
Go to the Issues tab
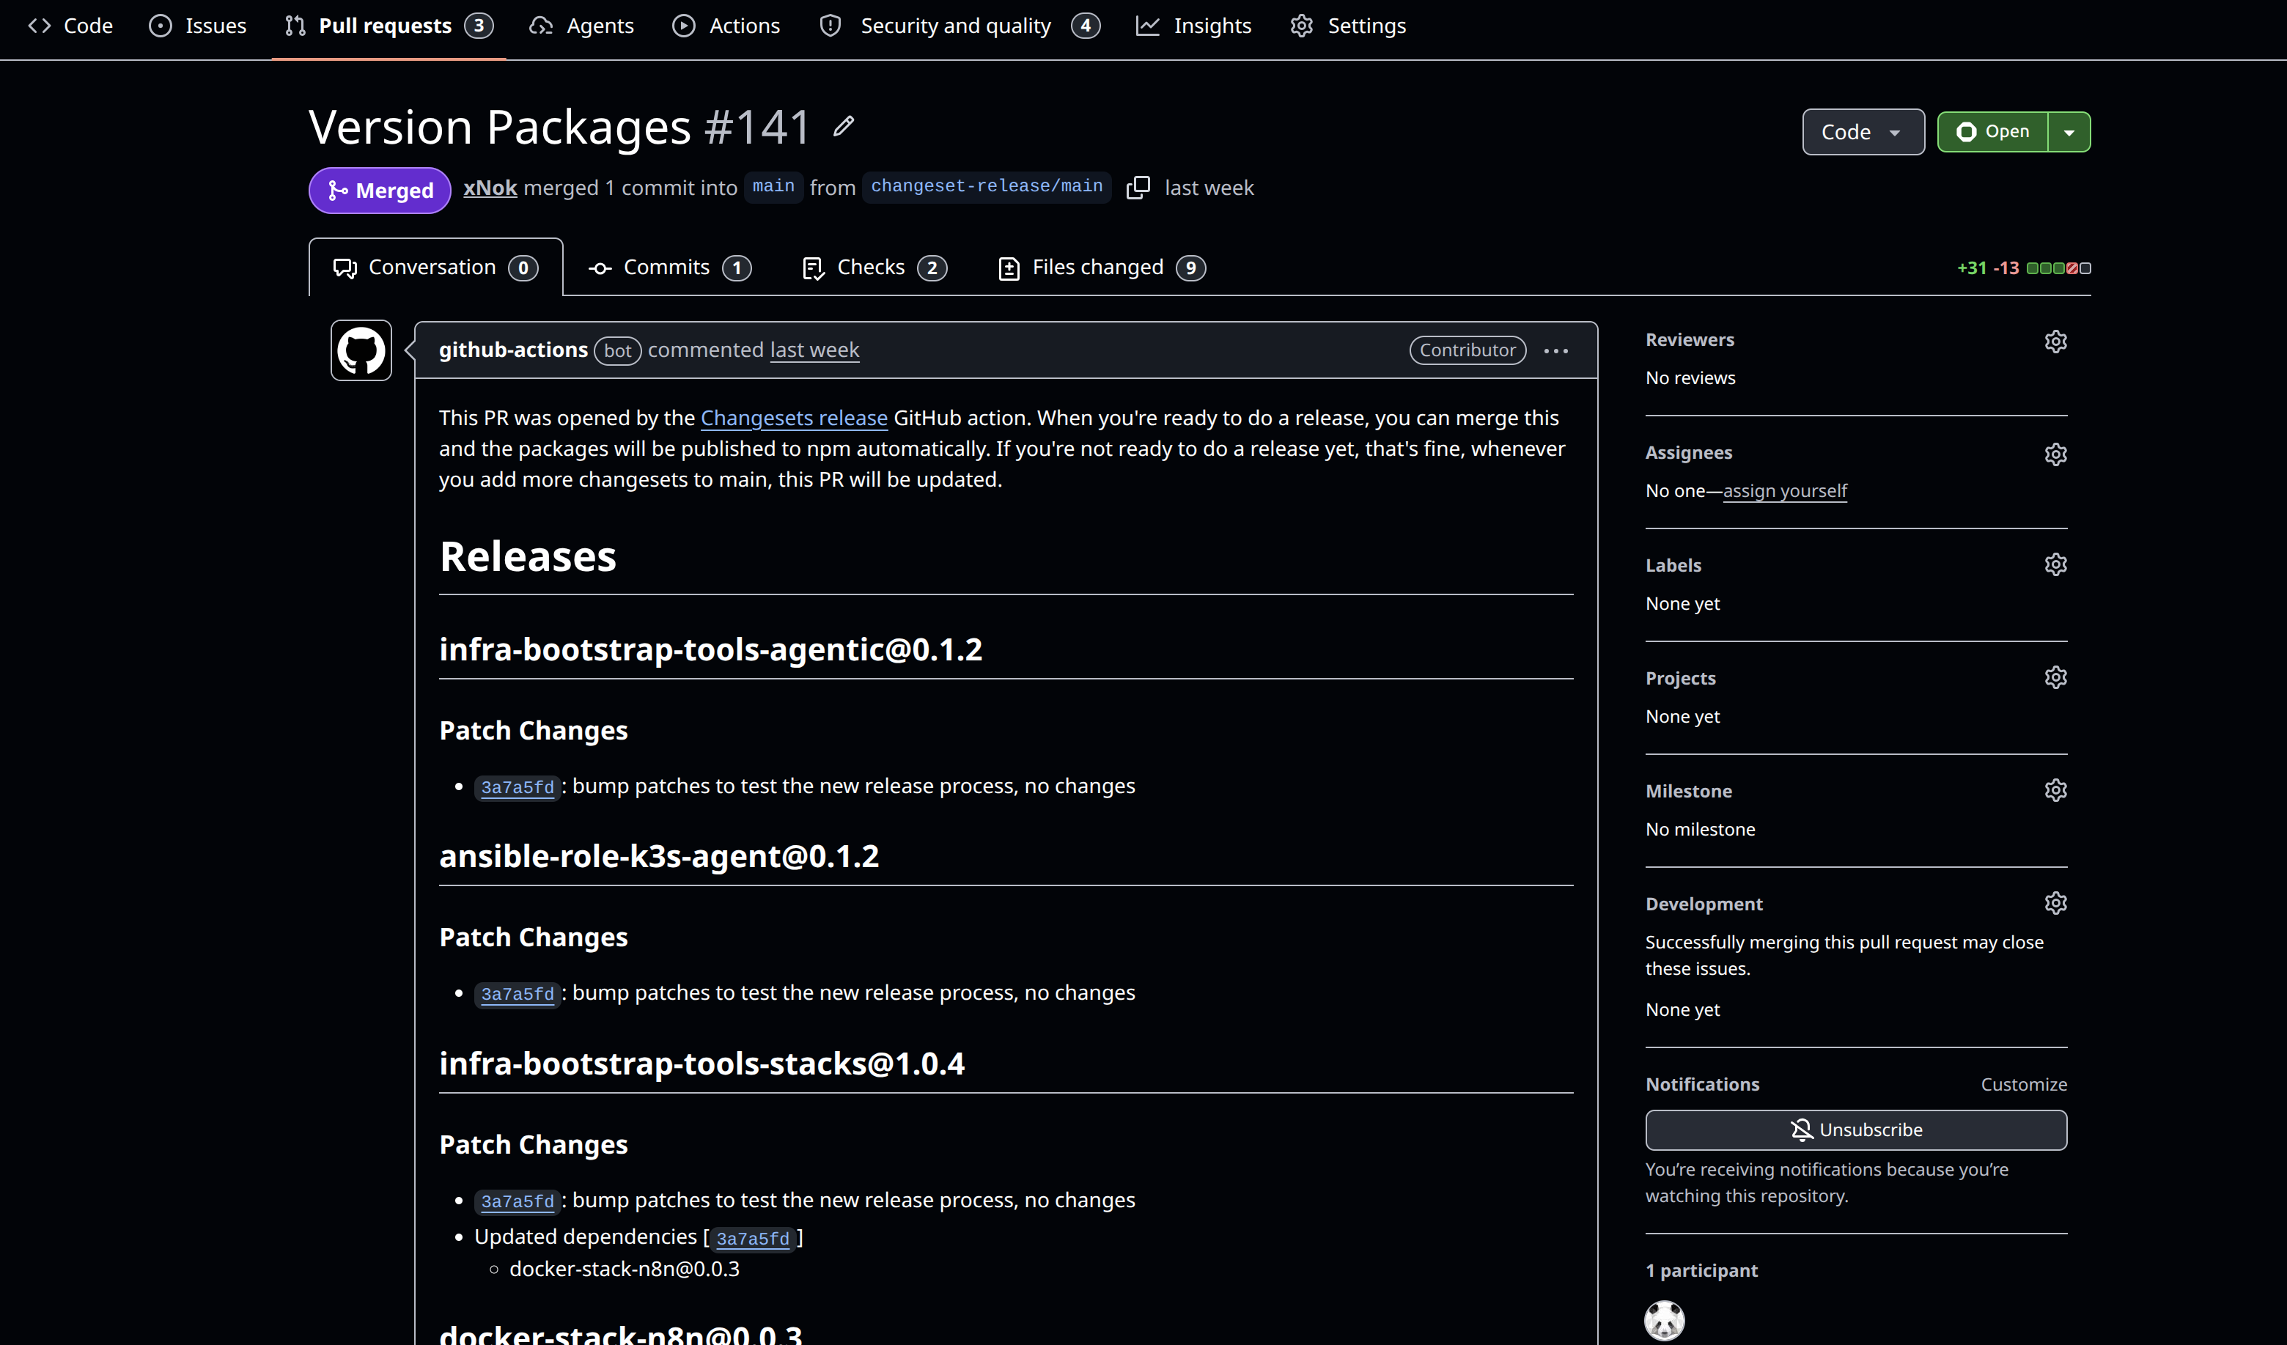point(199,26)
